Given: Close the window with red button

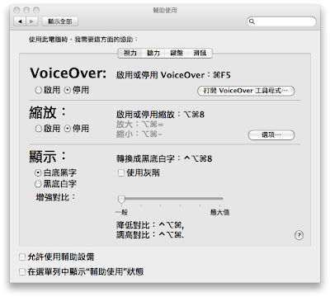Looking at the screenshot, I should pos(16,10).
